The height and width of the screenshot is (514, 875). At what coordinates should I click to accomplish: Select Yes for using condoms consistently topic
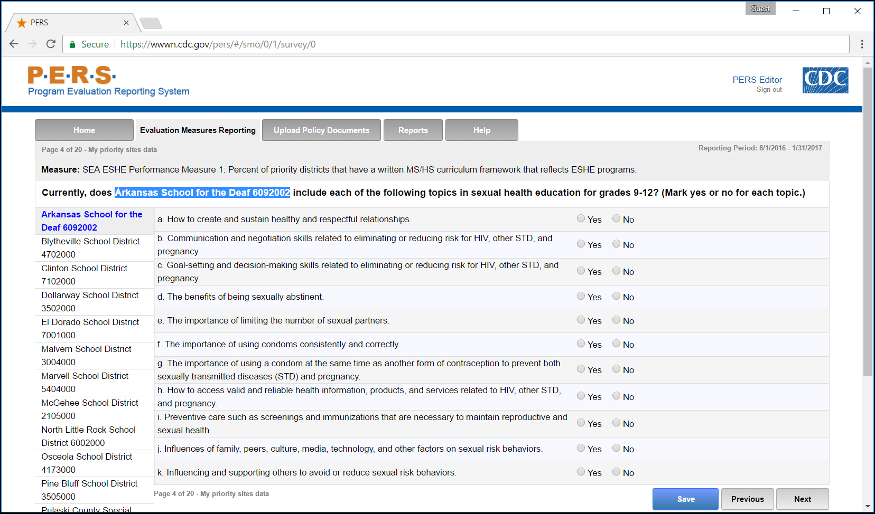(x=581, y=344)
